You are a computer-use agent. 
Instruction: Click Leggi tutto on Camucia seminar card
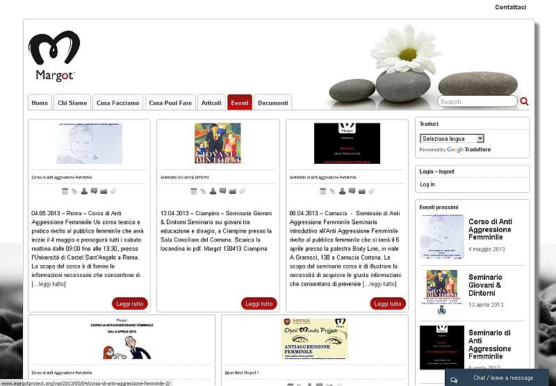click(388, 303)
